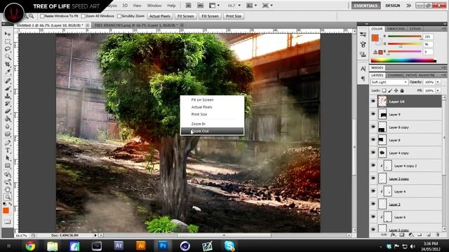
Task: Select the Rectangular Marquee tool
Action: tap(8, 41)
